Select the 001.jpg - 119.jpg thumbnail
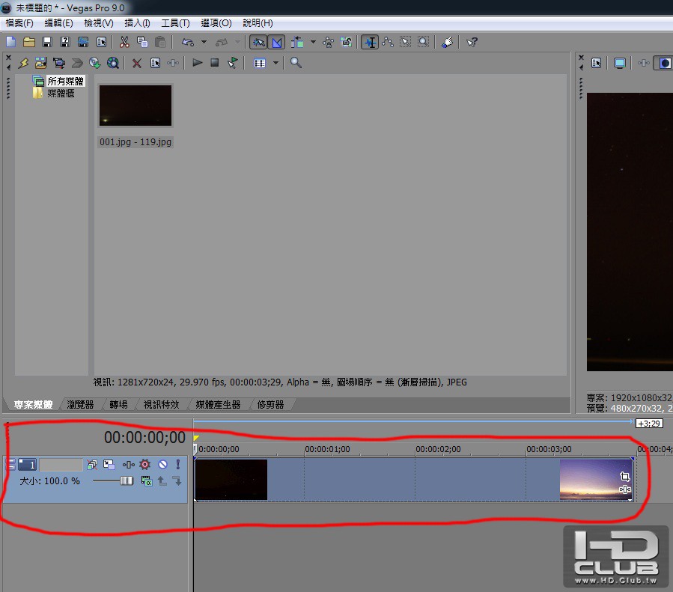 tap(135, 106)
